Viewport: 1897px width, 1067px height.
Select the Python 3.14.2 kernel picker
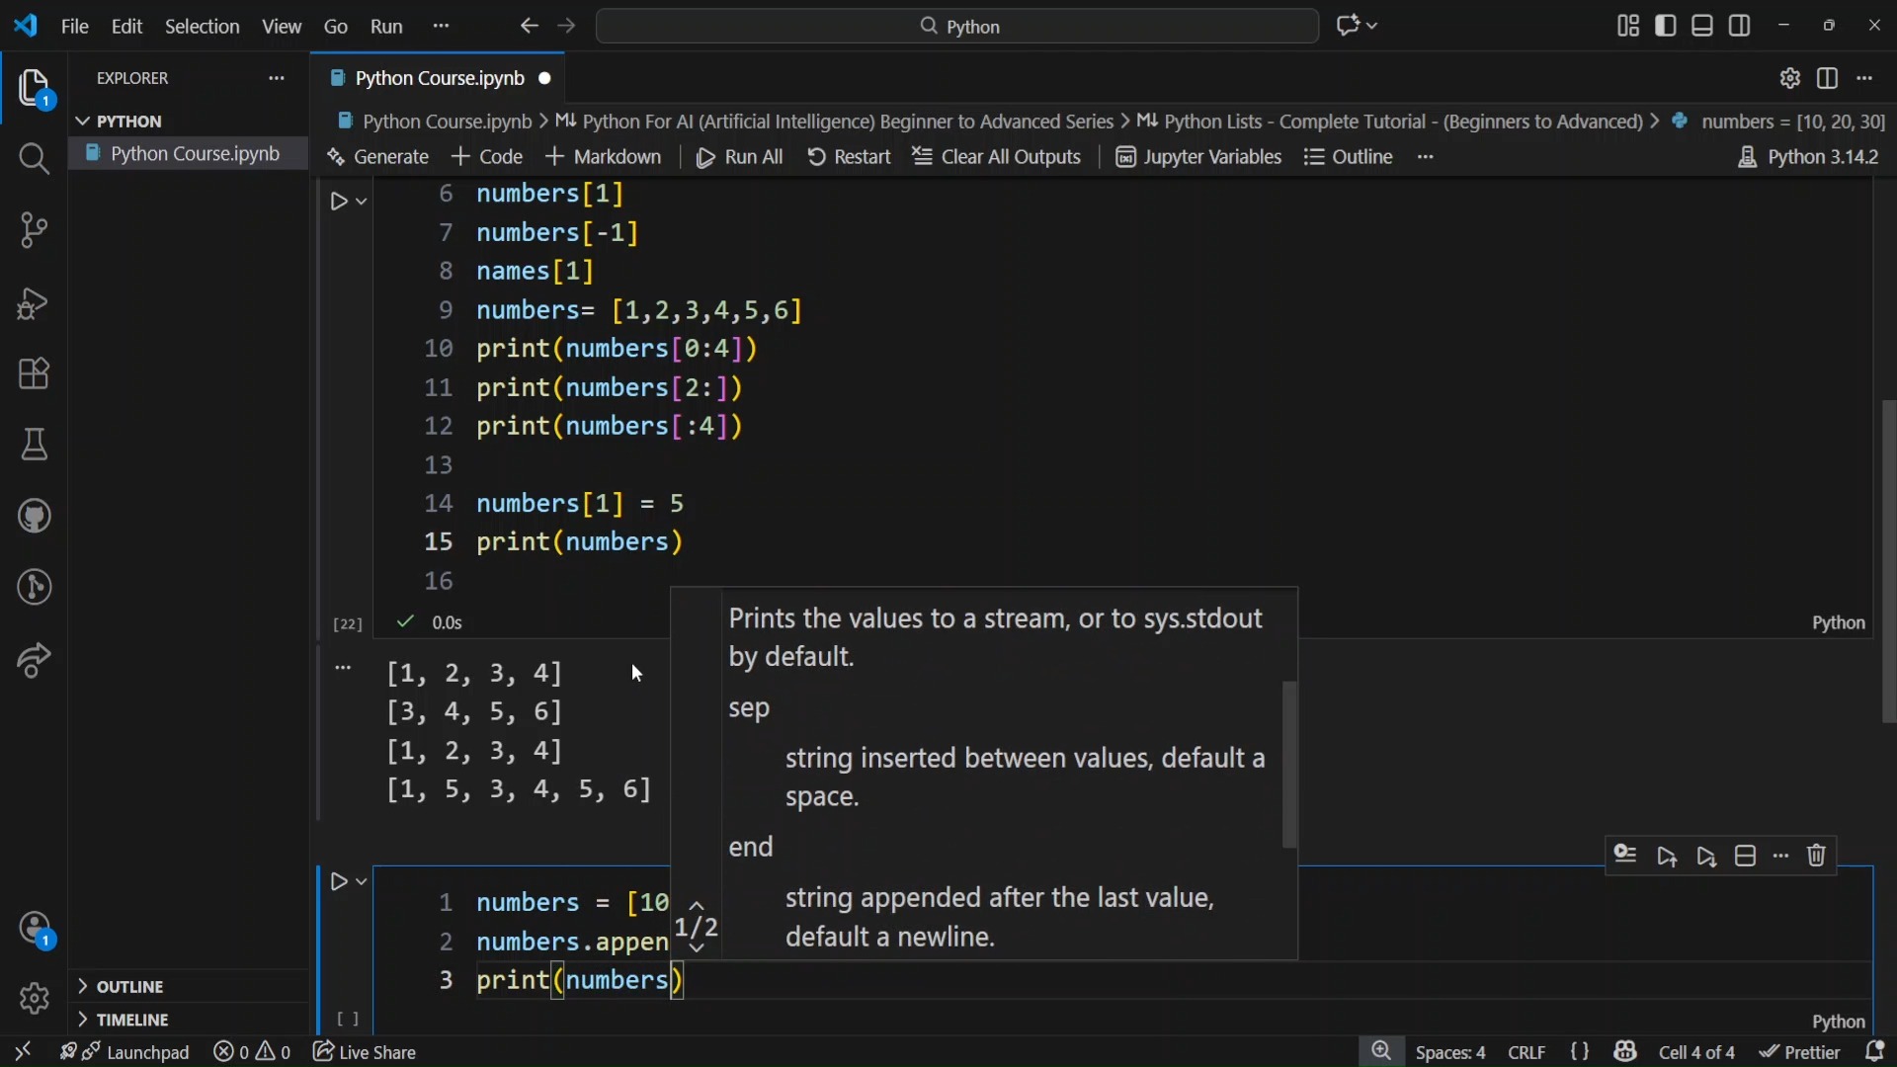click(1809, 158)
